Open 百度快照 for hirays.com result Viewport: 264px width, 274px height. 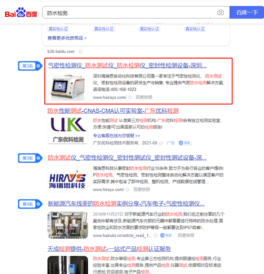[x=142, y=190]
